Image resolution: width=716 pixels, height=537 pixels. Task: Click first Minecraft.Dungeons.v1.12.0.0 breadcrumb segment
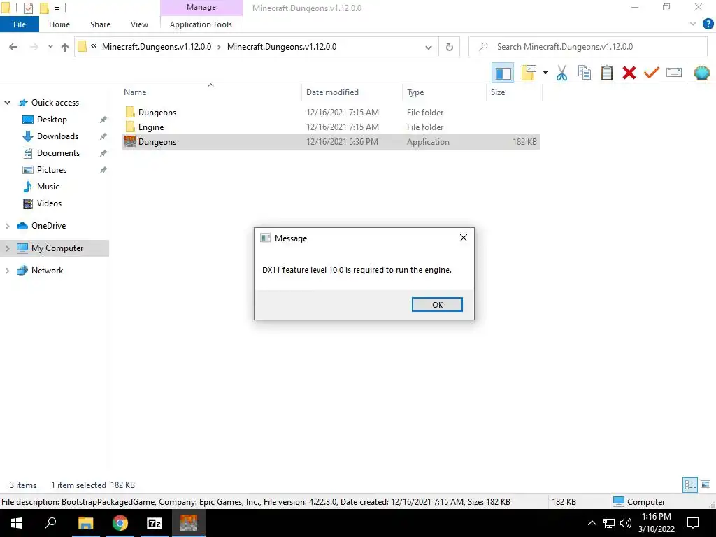click(157, 47)
